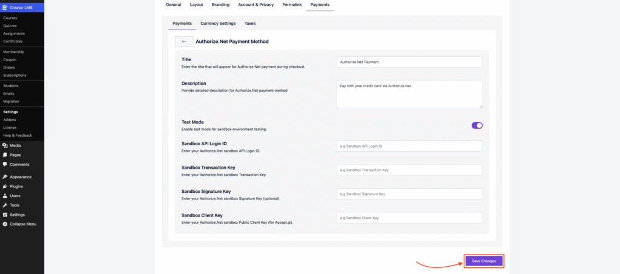Viewport: 620px width, 274px height.
Task: Click the Description text area
Action: coord(410,94)
